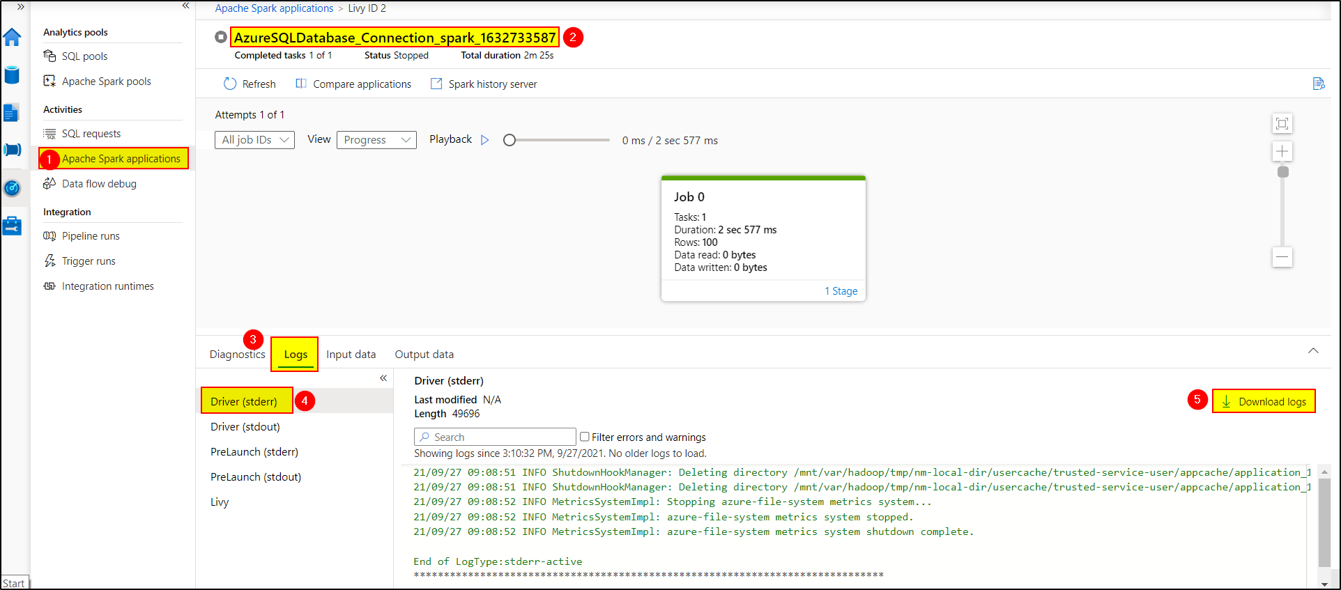Image resolution: width=1341 pixels, height=590 pixels.
Task: Click the Data flow debug icon
Action: 49,183
